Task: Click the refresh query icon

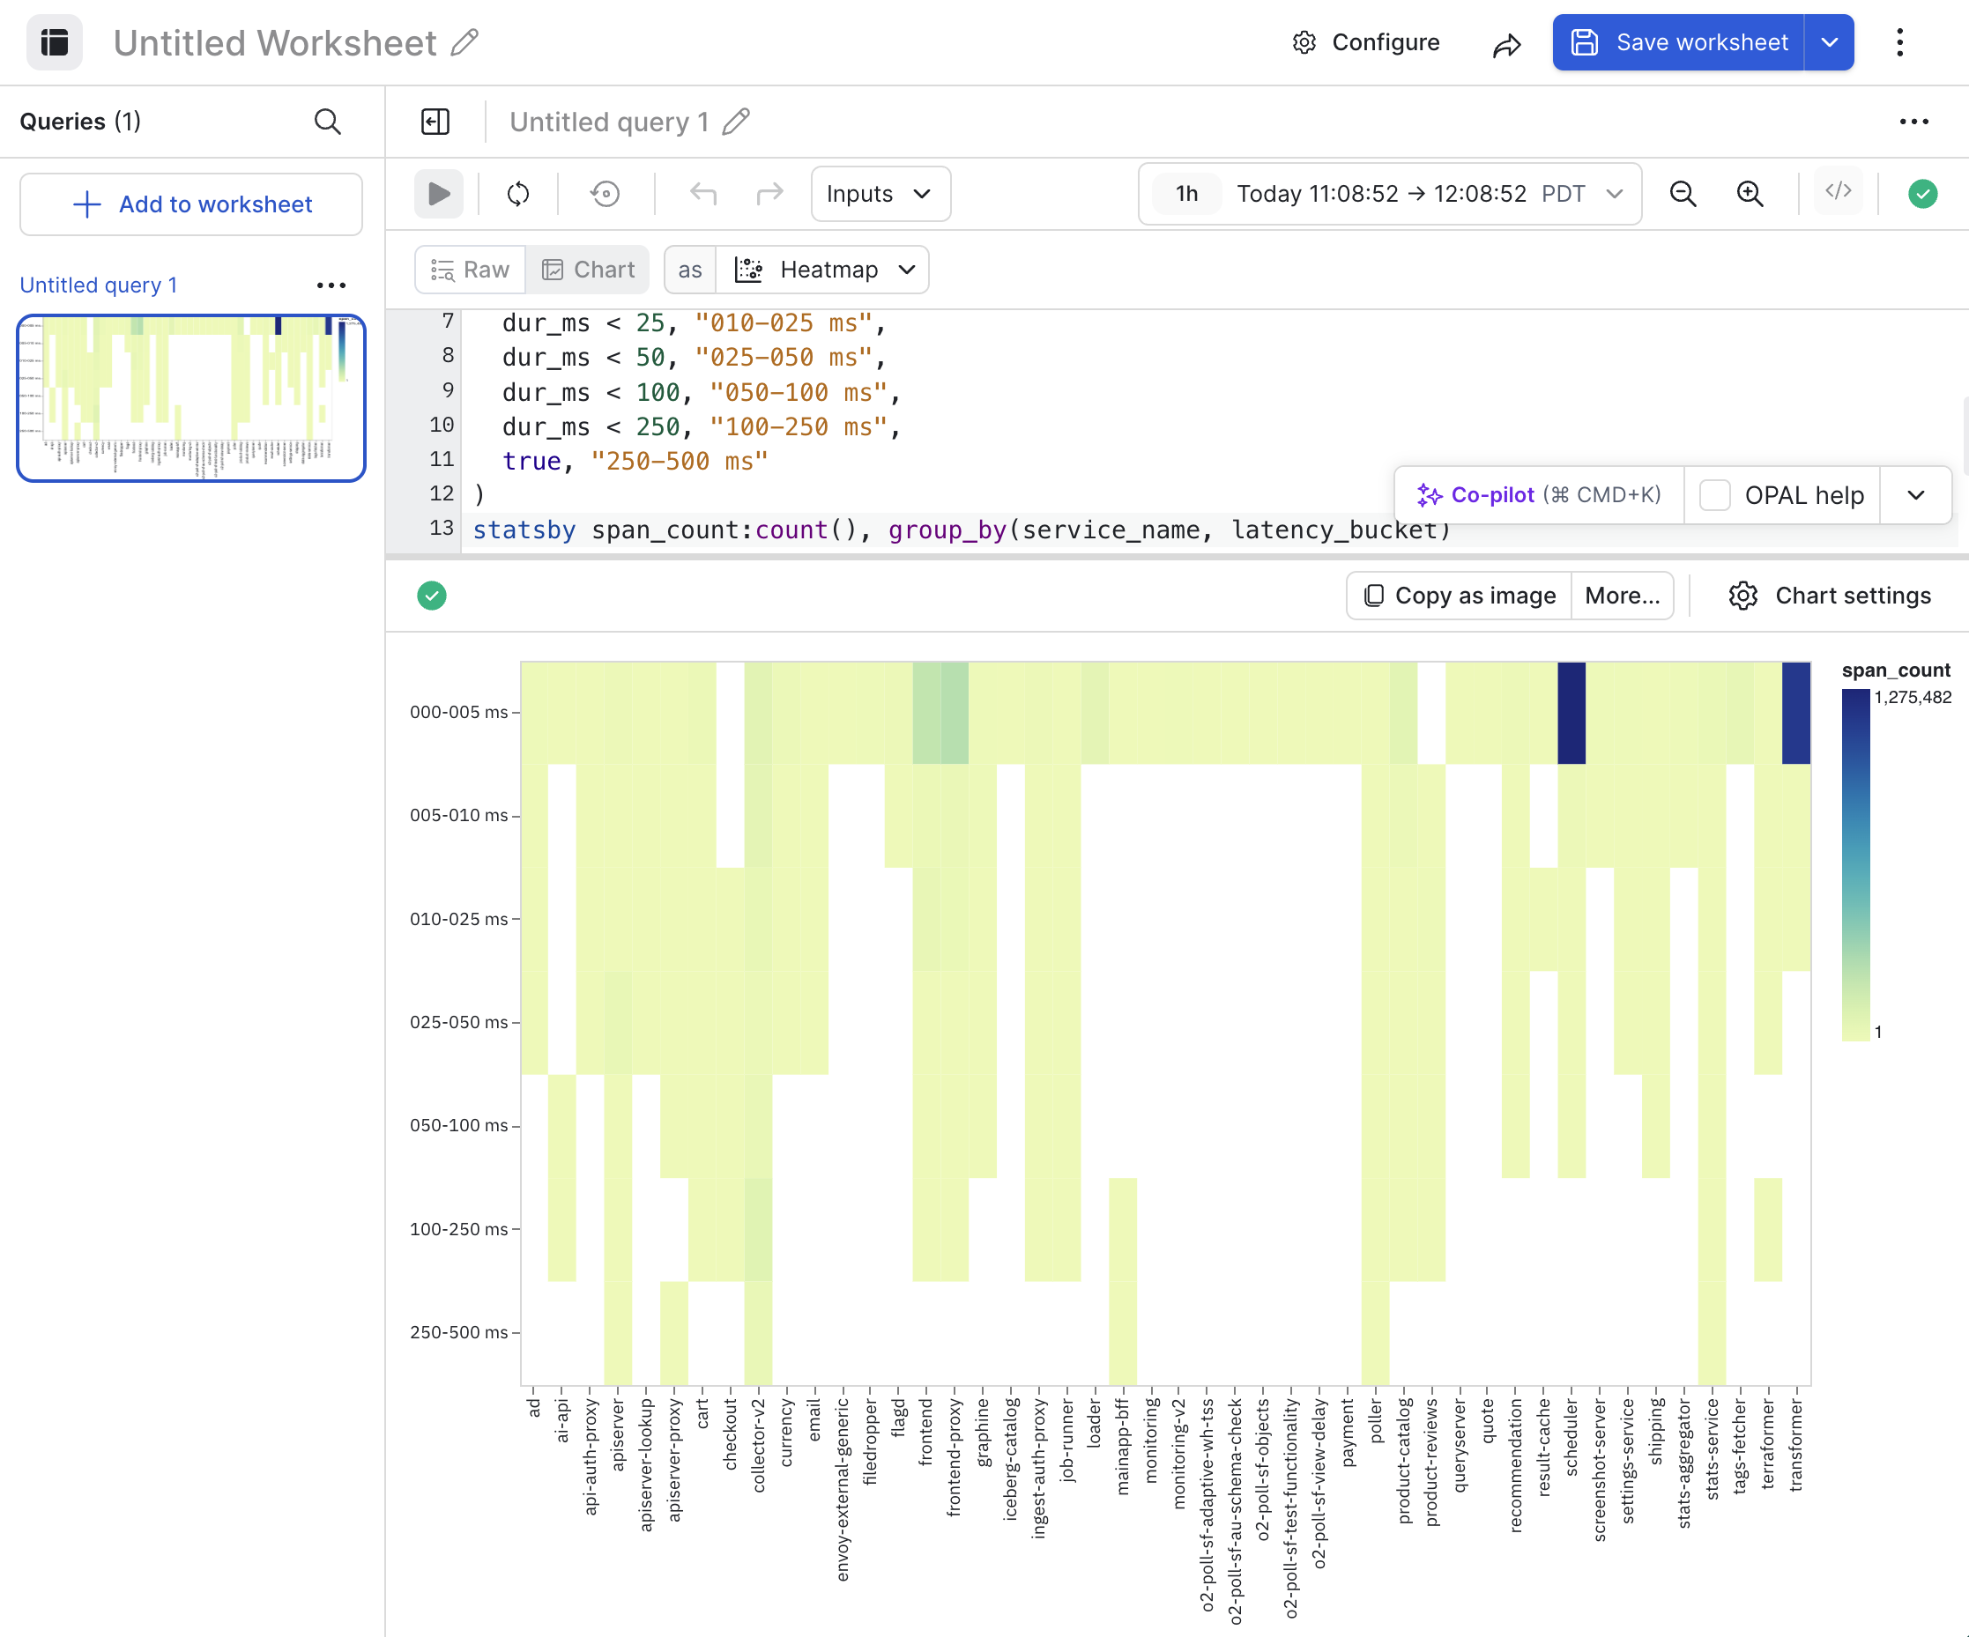Action: pos(518,194)
